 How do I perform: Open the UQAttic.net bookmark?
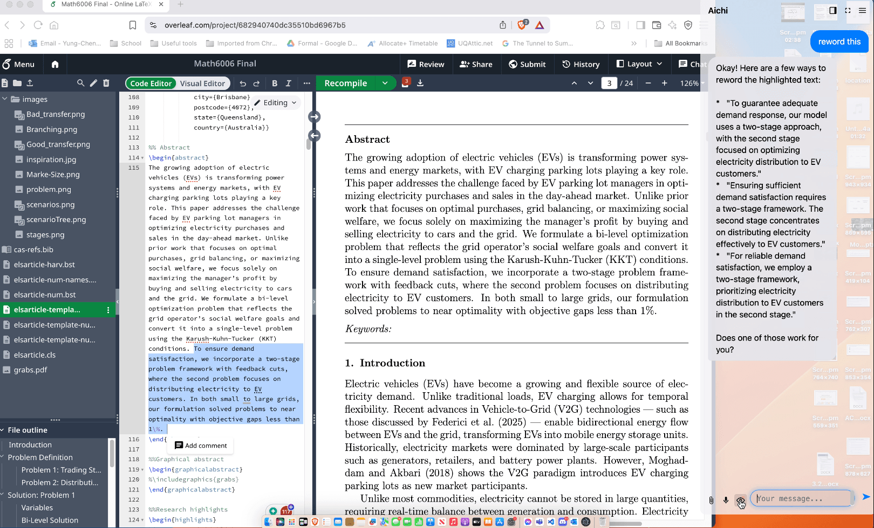click(469, 43)
